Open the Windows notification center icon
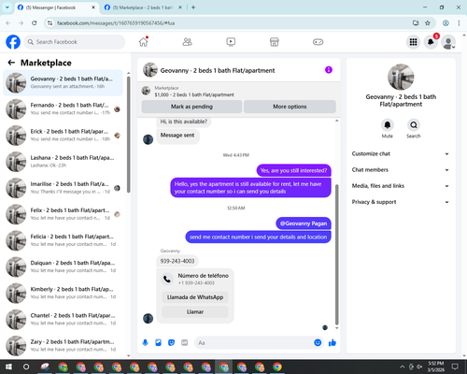 point(455,367)
